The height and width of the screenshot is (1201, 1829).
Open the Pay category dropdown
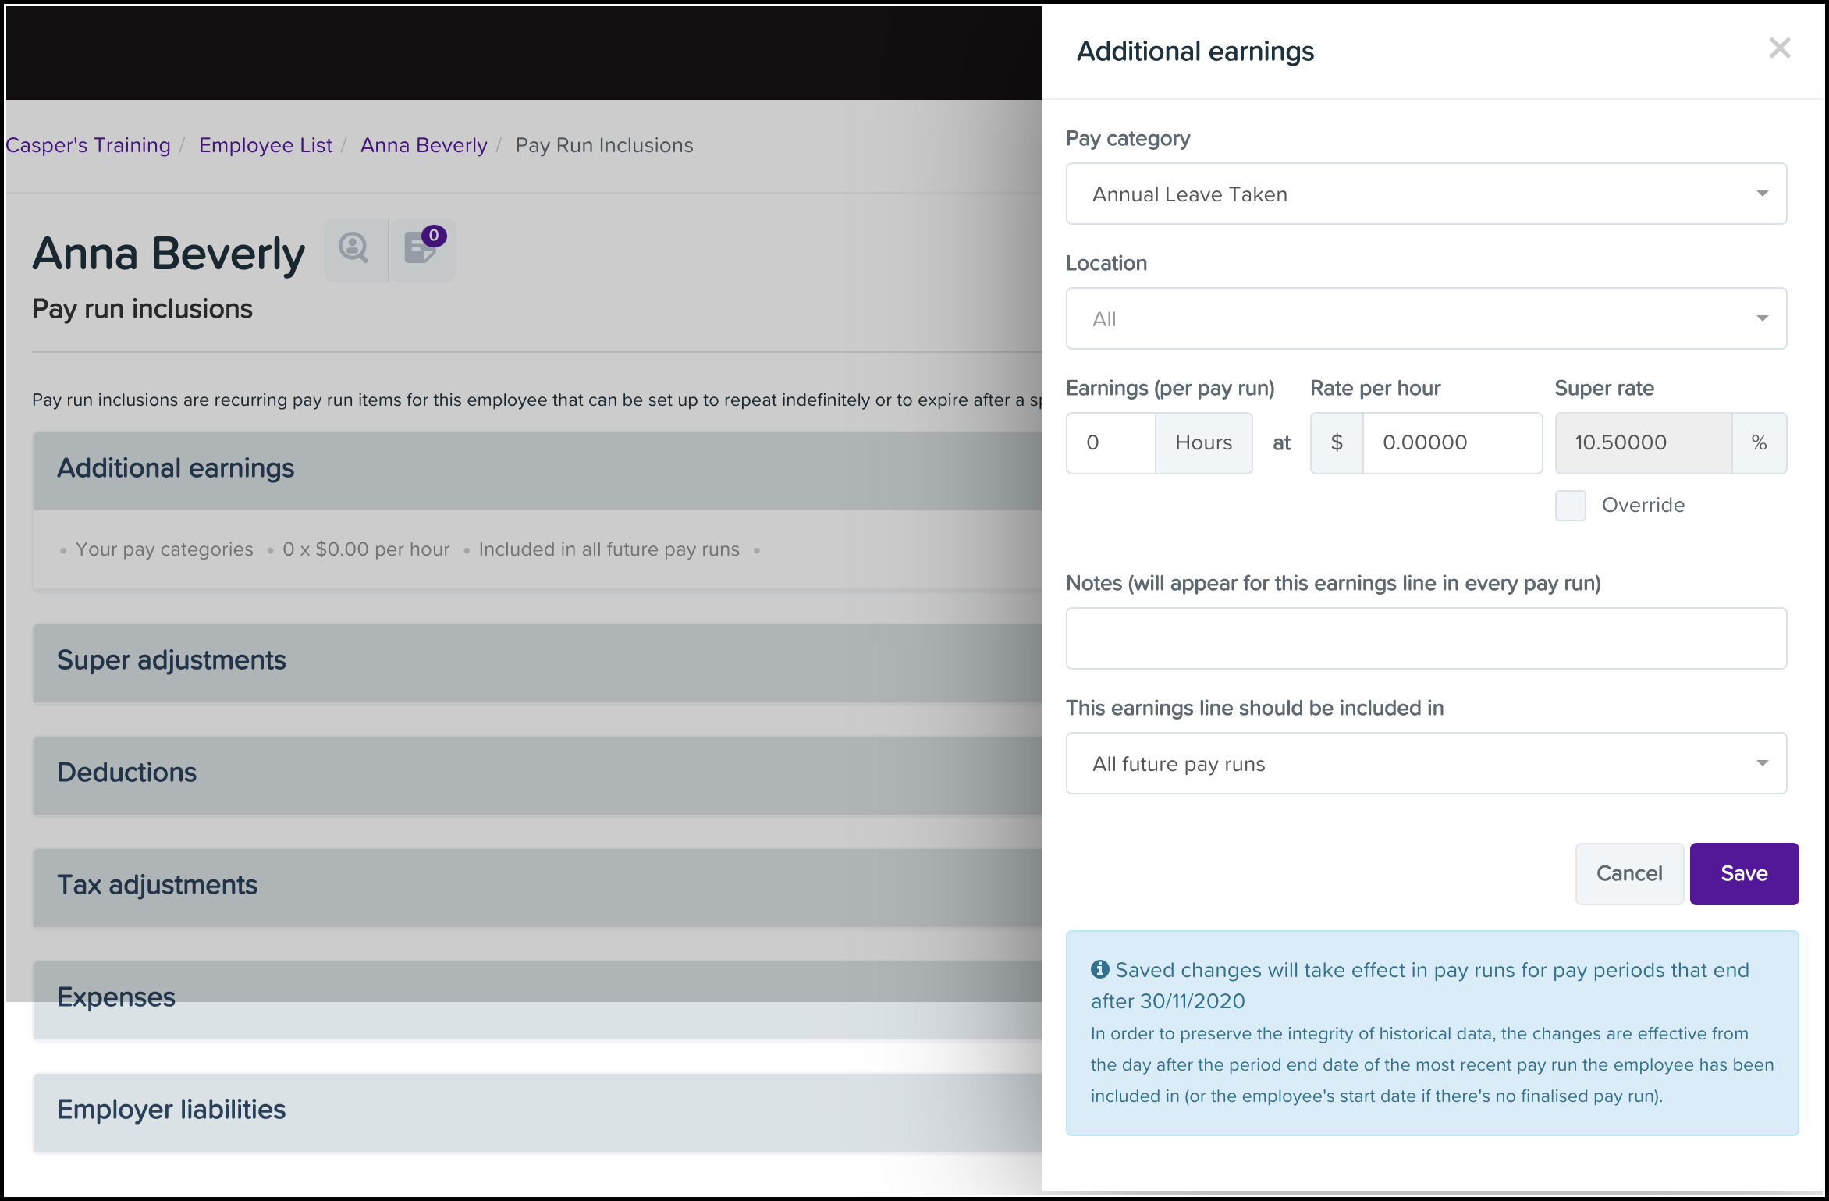pos(1426,194)
